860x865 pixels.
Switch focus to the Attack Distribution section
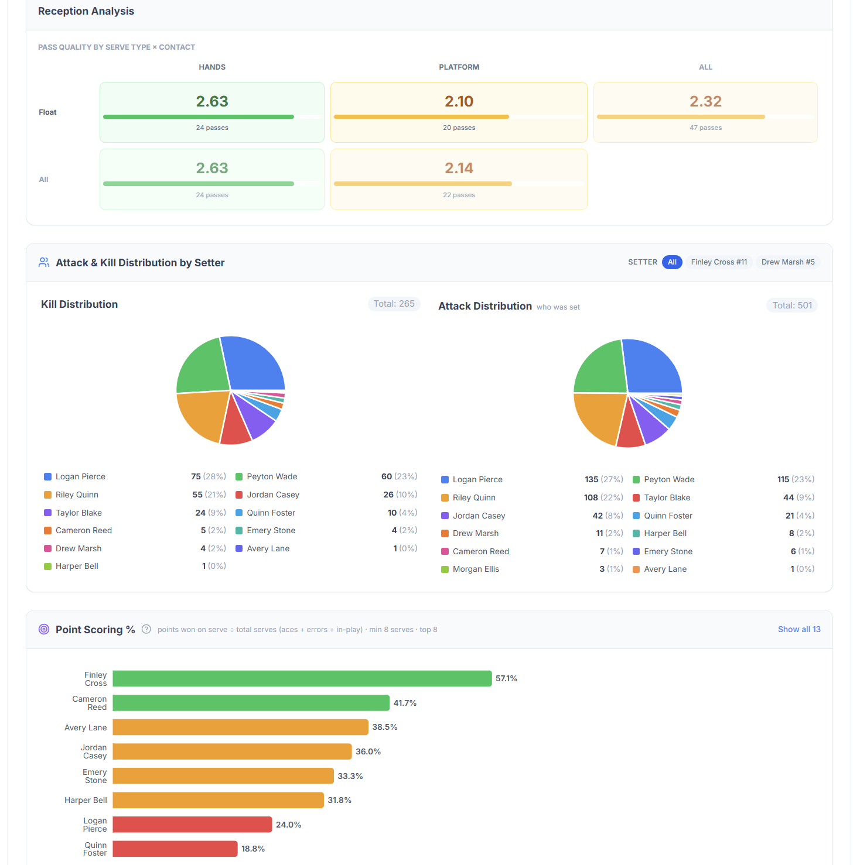[x=485, y=306]
